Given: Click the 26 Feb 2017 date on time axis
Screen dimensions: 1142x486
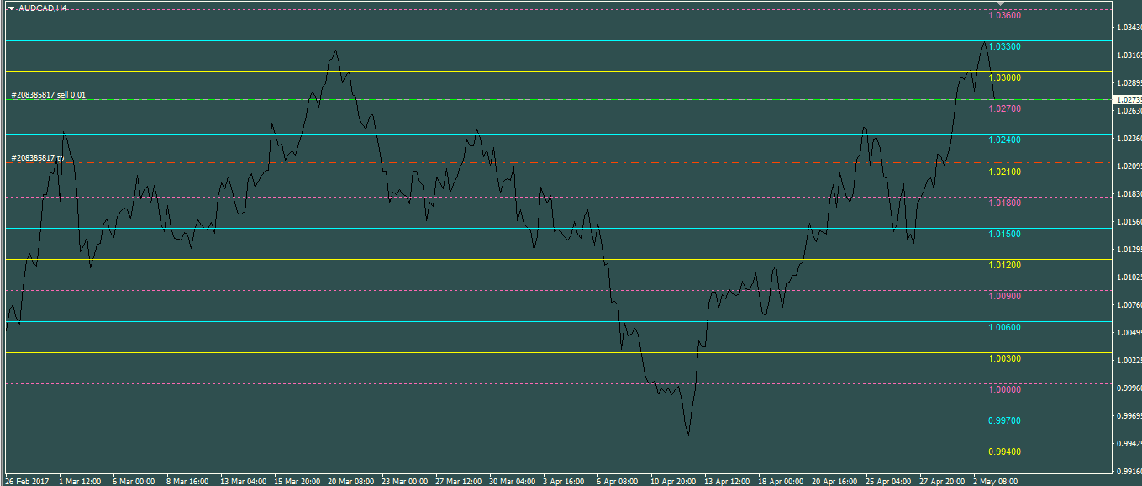Looking at the screenshot, I should click(x=27, y=482).
